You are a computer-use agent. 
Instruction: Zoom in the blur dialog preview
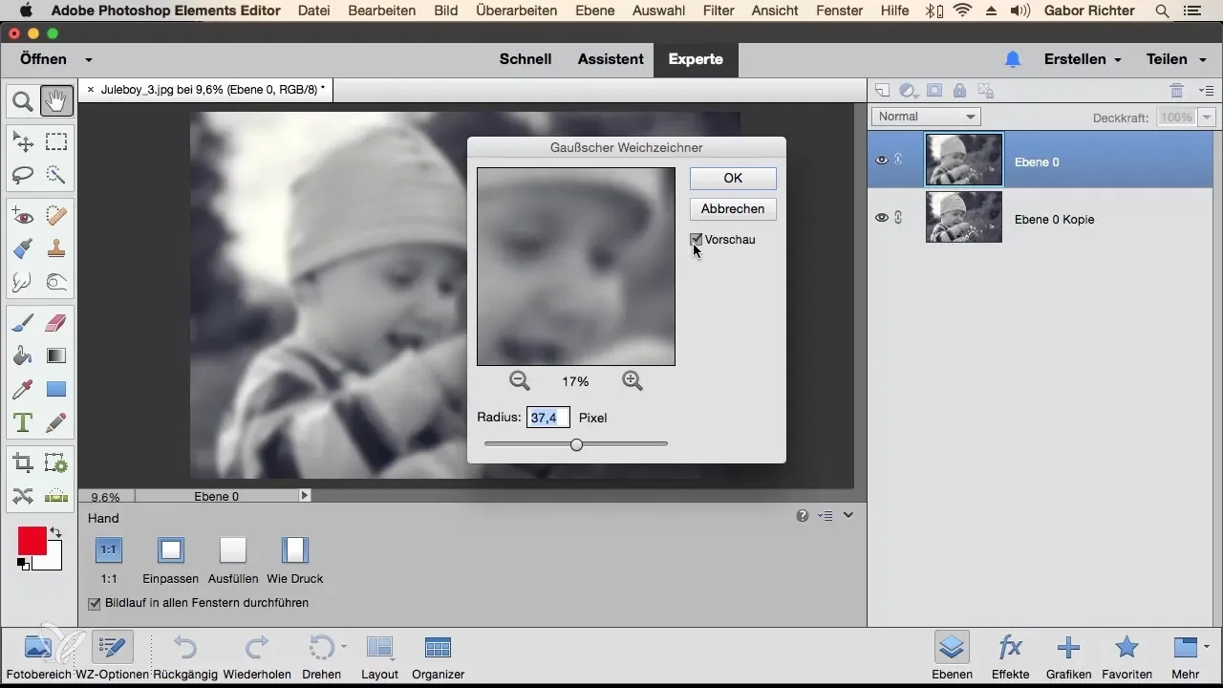[x=632, y=380]
